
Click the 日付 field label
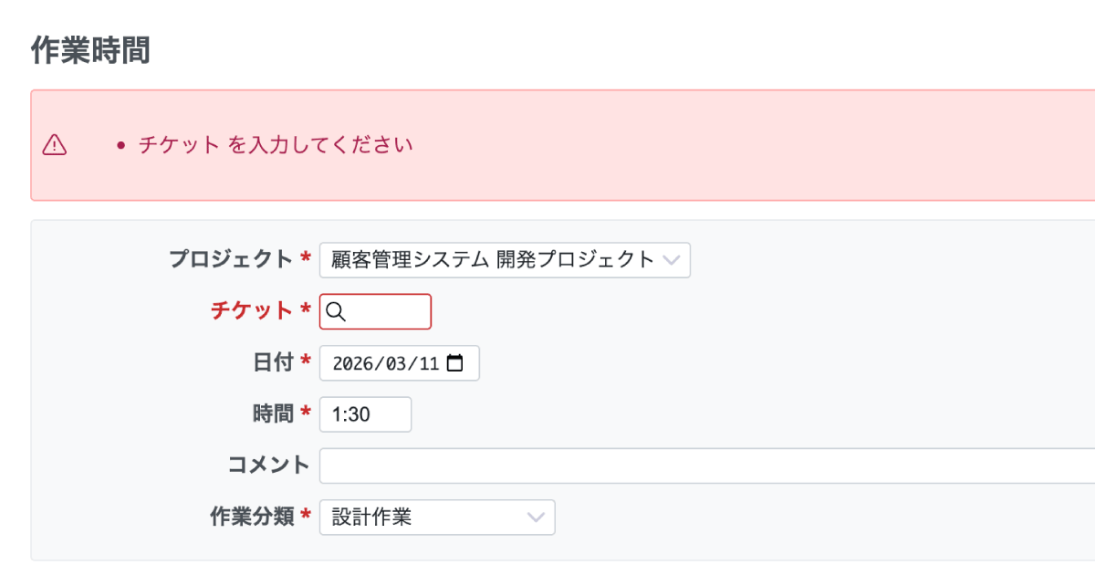(x=272, y=362)
